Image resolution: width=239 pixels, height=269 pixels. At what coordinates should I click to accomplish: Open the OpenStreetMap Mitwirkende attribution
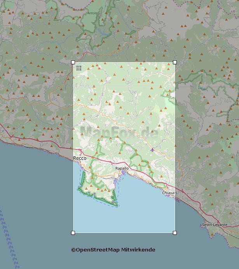(113, 250)
